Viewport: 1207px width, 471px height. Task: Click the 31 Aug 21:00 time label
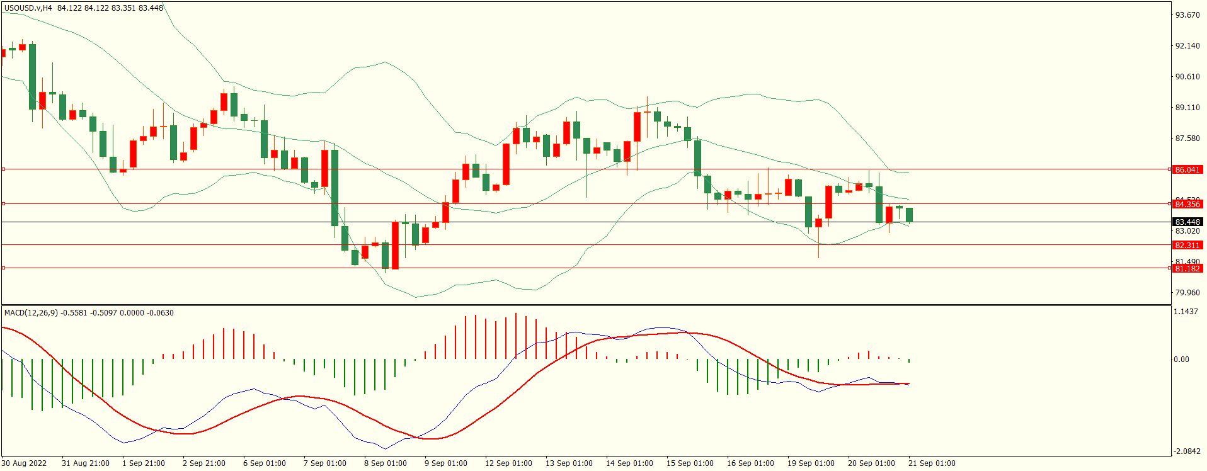click(x=86, y=463)
